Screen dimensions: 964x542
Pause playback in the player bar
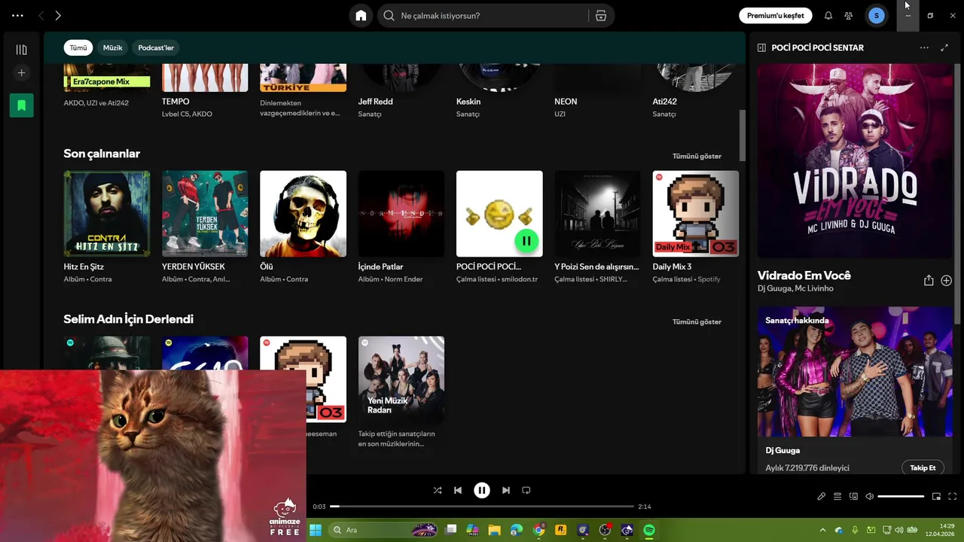(x=482, y=490)
